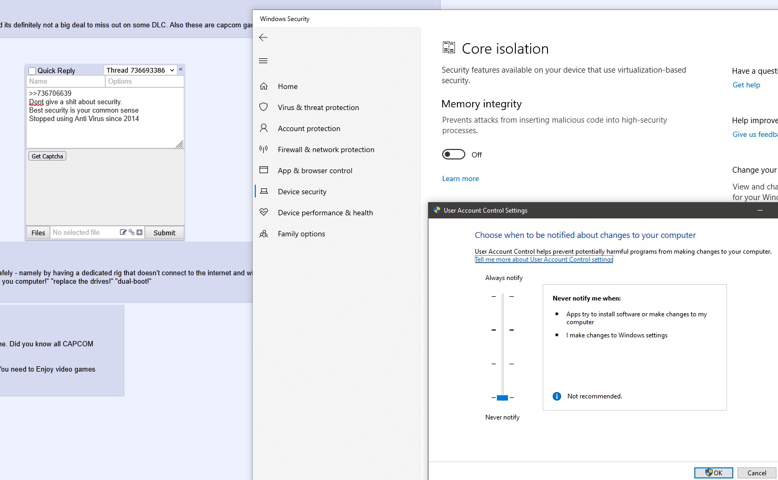Image resolution: width=778 pixels, height=480 pixels.
Task: Click the link icon in Quick Reply file row
Action: point(132,232)
